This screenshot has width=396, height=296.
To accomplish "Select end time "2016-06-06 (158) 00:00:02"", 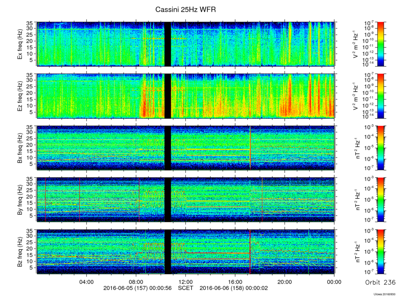I will [x=234, y=288].
